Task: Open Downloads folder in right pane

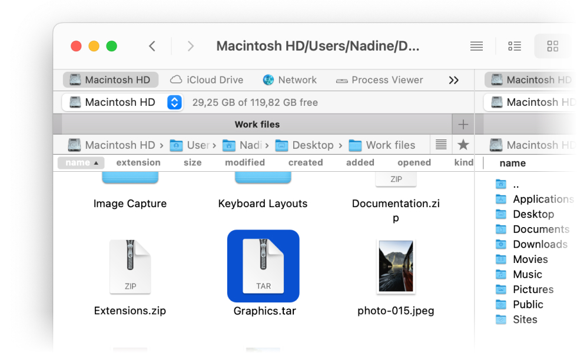Action: [x=539, y=244]
